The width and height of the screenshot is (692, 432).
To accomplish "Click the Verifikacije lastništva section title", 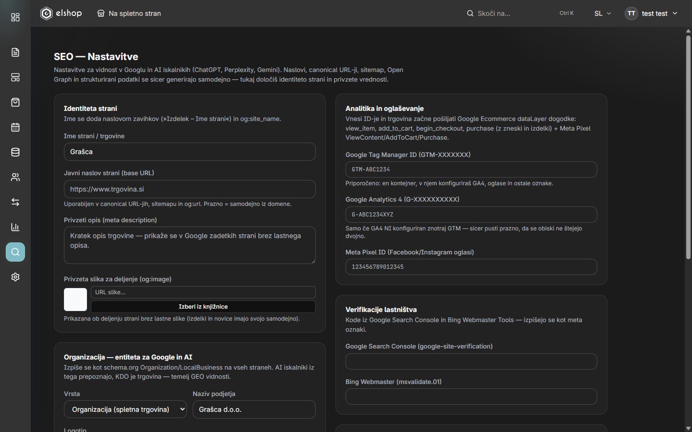I will pos(381,310).
